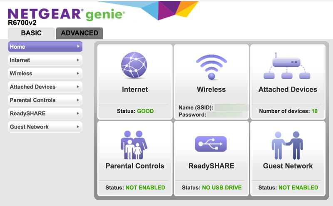Open Internet in the sidebar menu
This screenshot has height=206, width=333.
(45, 60)
